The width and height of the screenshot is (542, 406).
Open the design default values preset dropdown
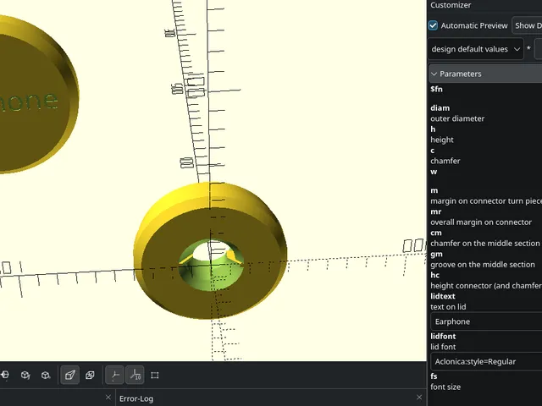476,49
